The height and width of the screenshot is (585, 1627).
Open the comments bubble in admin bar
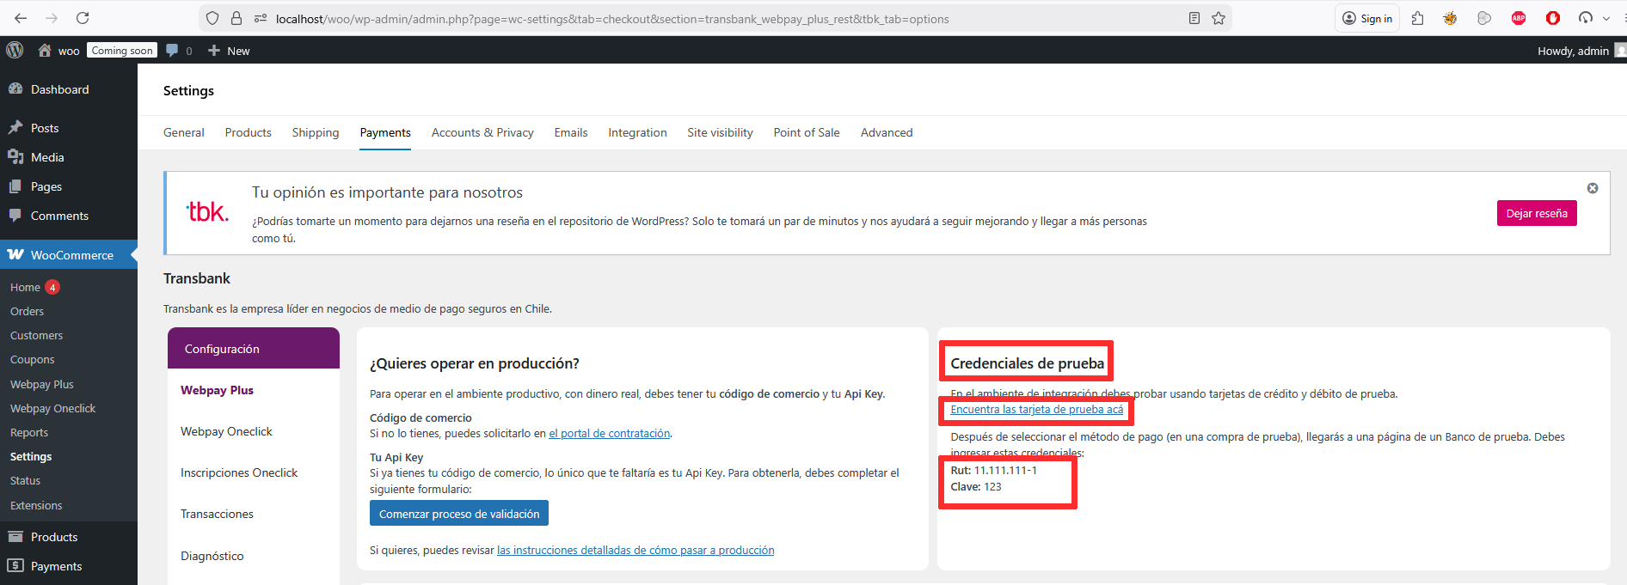pyautogui.click(x=179, y=51)
